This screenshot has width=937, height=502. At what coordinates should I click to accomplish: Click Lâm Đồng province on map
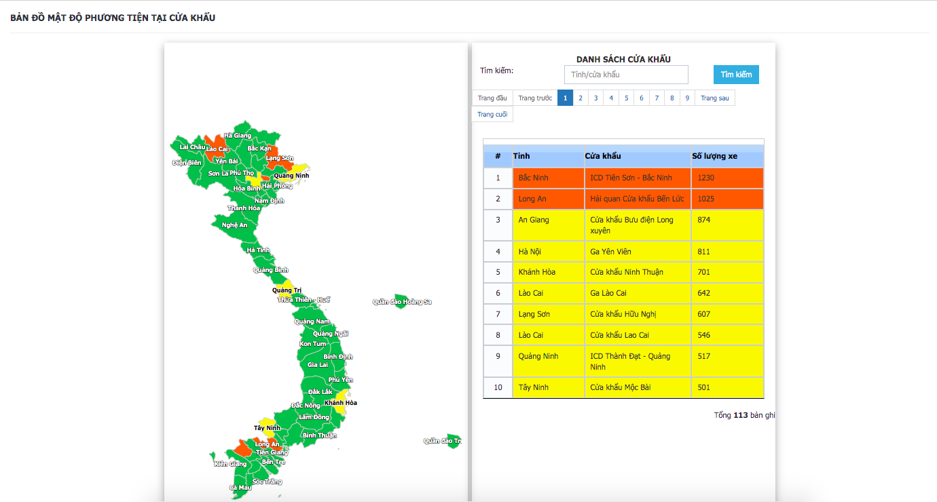(314, 417)
